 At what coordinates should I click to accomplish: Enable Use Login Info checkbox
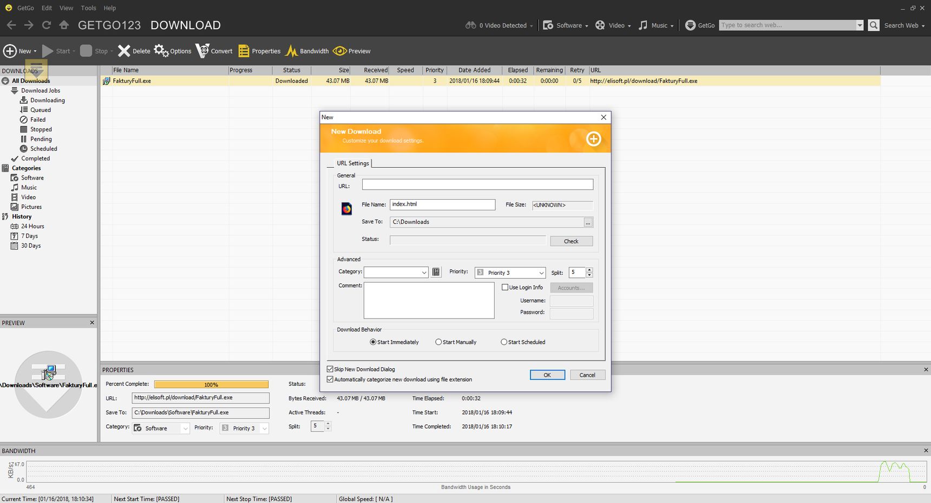(x=505, y=287)
